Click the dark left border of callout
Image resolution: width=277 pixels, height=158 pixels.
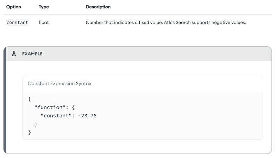(x=5, y=104)
